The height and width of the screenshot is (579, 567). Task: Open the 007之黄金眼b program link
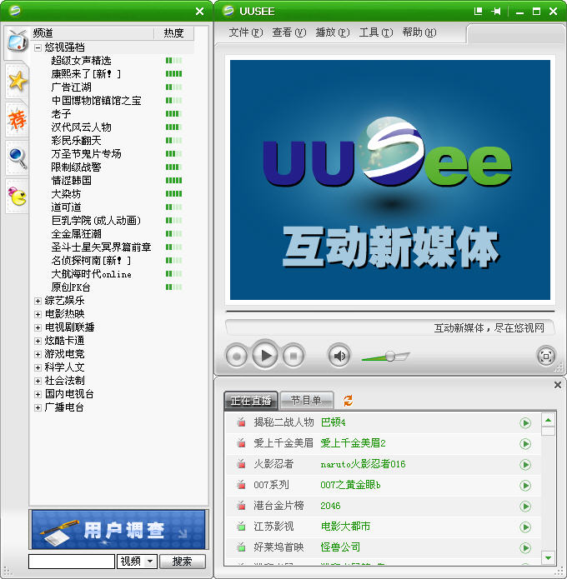[x=350, y=485]
